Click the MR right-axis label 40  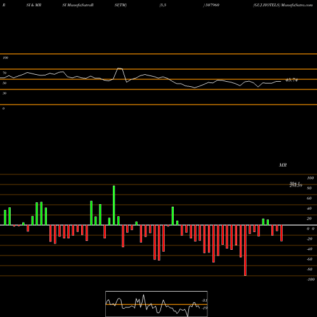(309, 209)
